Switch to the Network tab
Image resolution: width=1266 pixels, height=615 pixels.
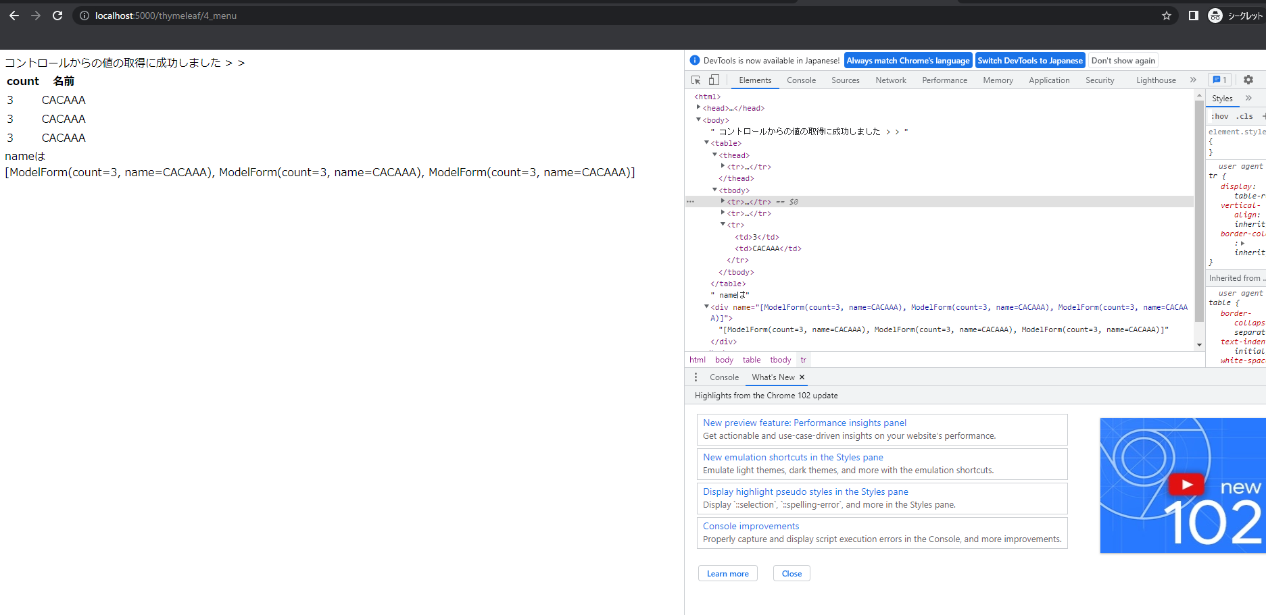pos(890,80)
